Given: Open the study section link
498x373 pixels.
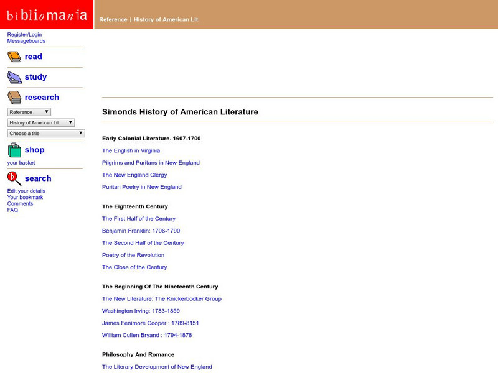Looking at the screenshot, I should (x=35, y=77).
